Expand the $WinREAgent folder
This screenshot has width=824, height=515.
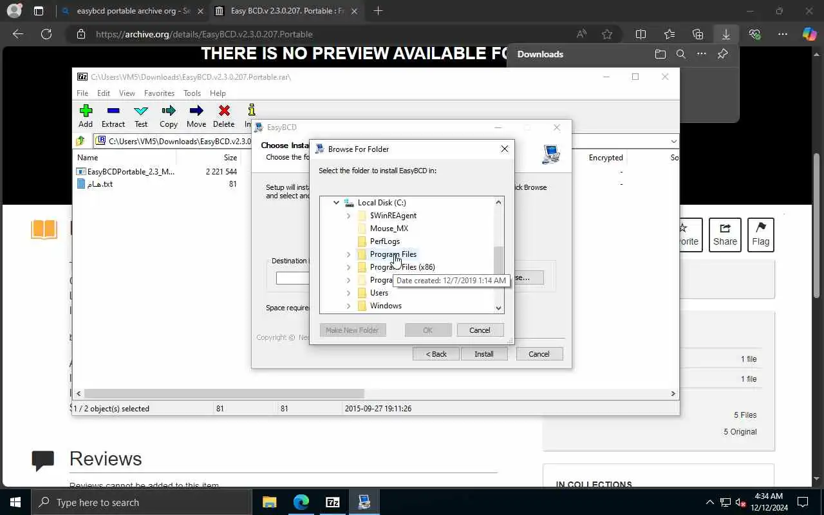click(348, 216)
